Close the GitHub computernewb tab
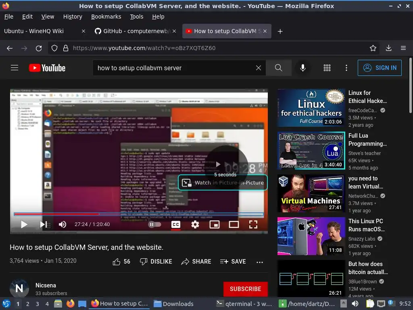Image resolution: width=413 pixels, height=310 pixels. [x=174, y=31]
